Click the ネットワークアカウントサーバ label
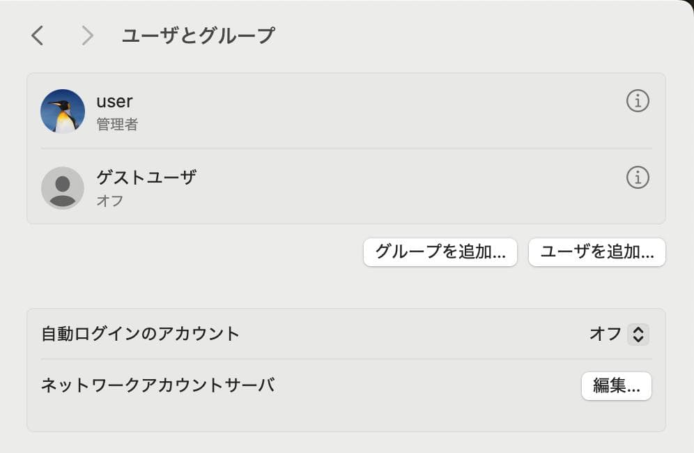Image resolution: width=694 pixels, height=453 pixels. point(157,385)
